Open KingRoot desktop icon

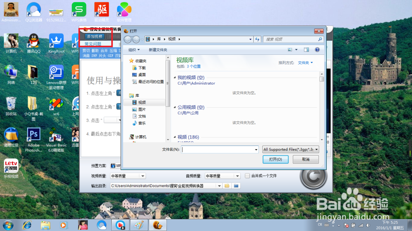56,44
